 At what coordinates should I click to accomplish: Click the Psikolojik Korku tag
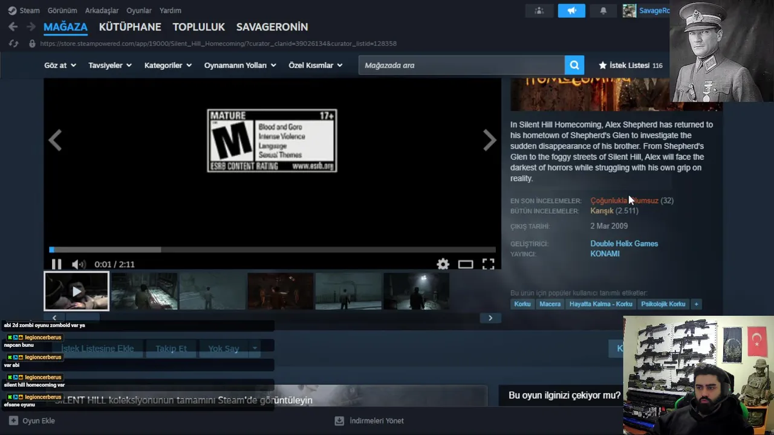[x=663, y=304]
